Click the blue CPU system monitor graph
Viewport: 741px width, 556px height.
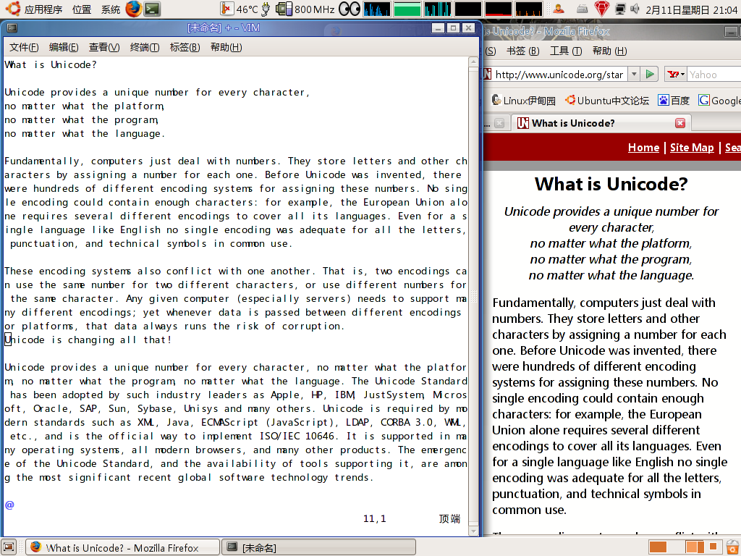[x=376, y=9]
